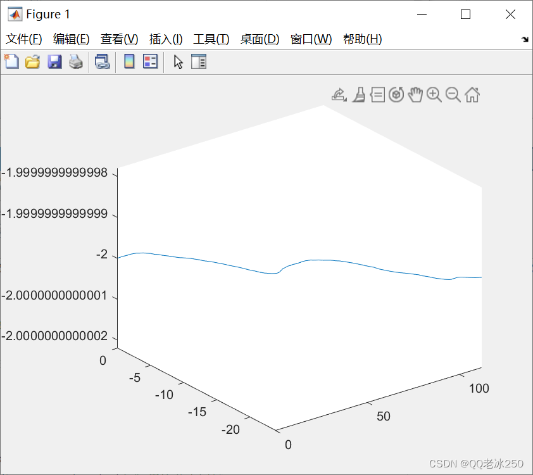Viewport: 533px width, 475px height.
Task: Click the axis tick label 100
Action: tap(479, 389)
